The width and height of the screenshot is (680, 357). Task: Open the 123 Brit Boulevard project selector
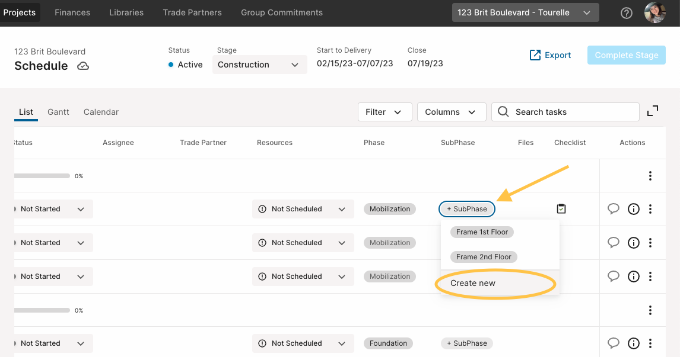526,12
